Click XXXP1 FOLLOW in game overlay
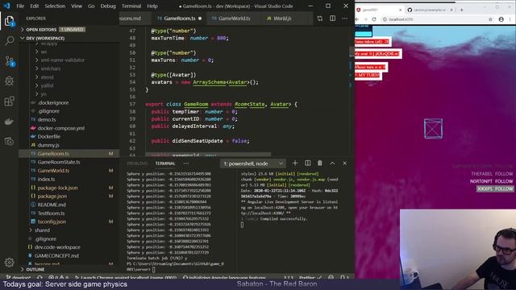The height and width of the screenshot is (290, 516). [x=495, y=188]
